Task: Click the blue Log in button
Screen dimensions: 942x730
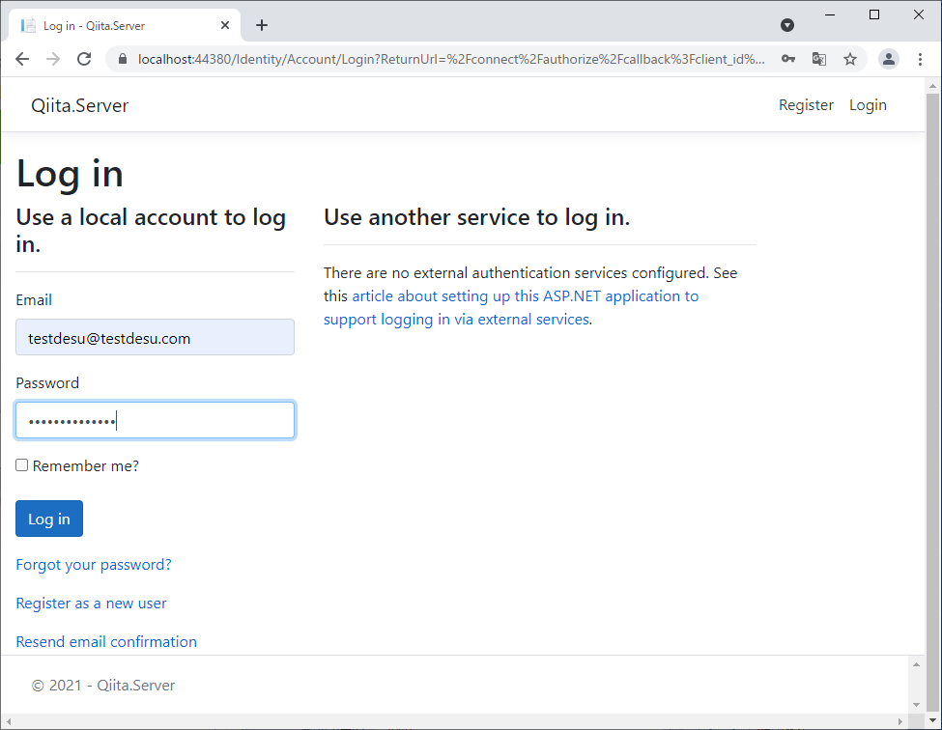Action: pyautogui.click(x=49, y=519)
